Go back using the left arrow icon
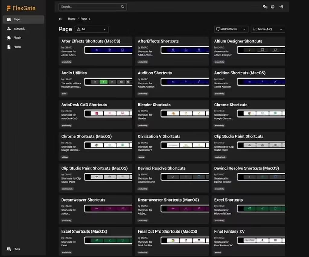Viewport: 309px width, 257px height. click(61, 19)
